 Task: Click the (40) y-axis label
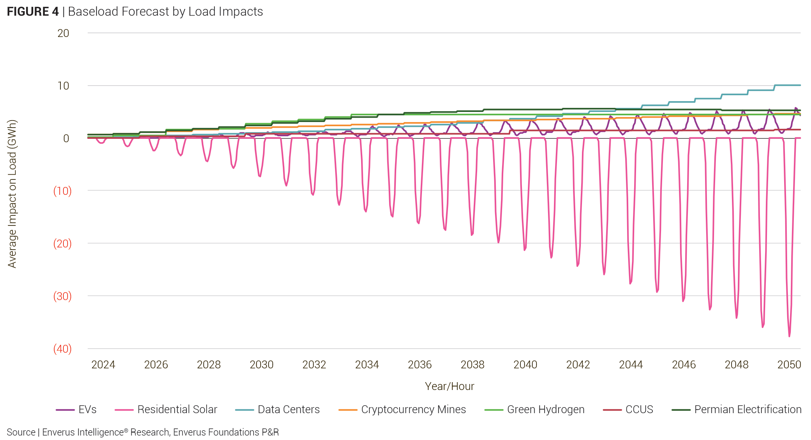pos(62,349)
